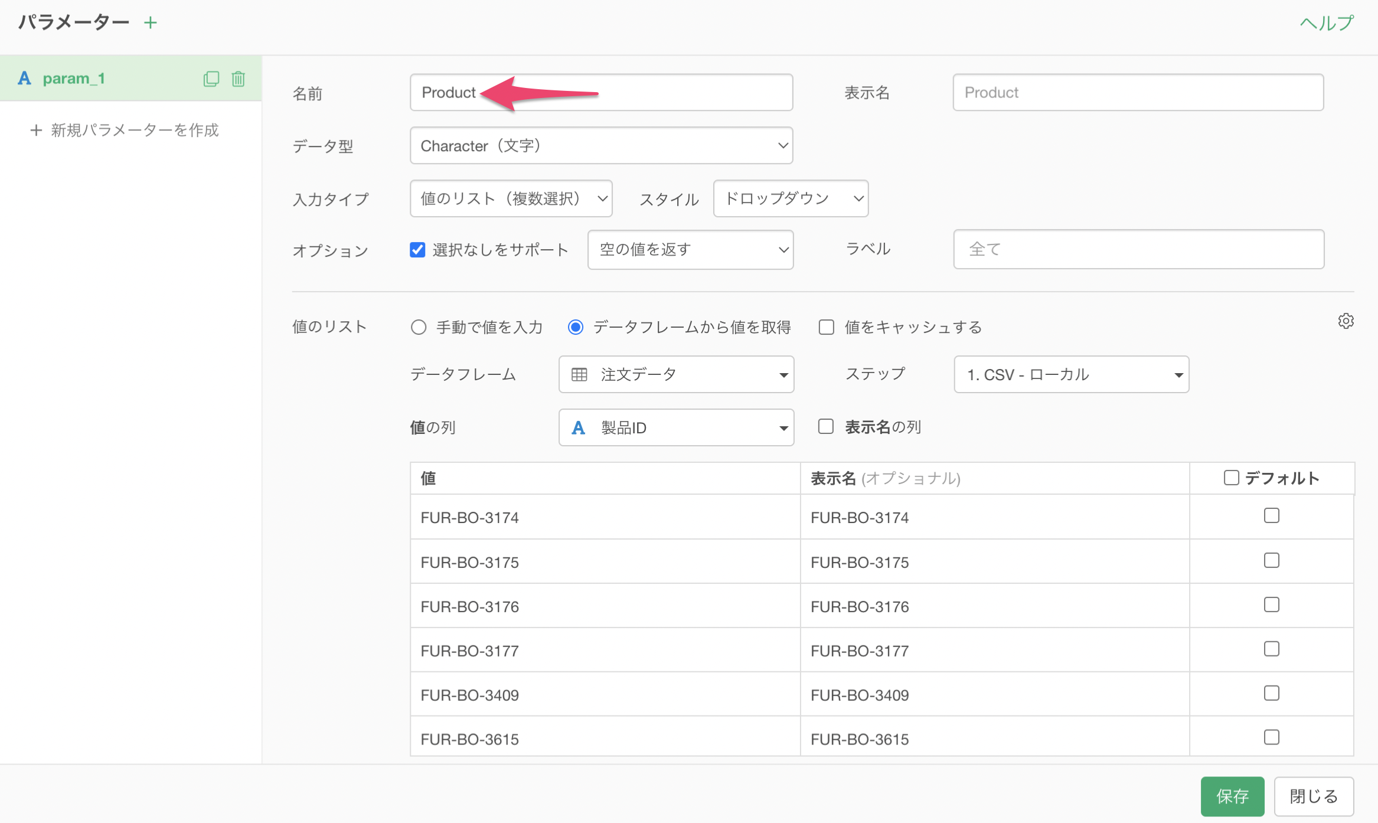Uncheck 選択なしをサポート option
1378x823 pixels.
[417, 250]
